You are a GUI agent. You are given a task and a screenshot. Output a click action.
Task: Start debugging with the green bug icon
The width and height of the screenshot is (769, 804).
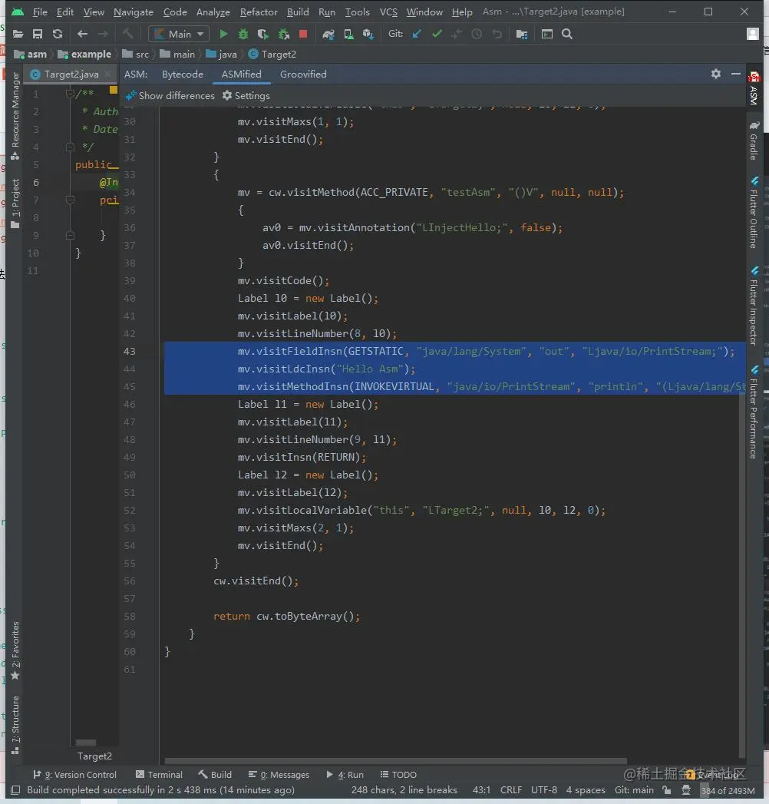pyautogui.click(x=243, y=35)
